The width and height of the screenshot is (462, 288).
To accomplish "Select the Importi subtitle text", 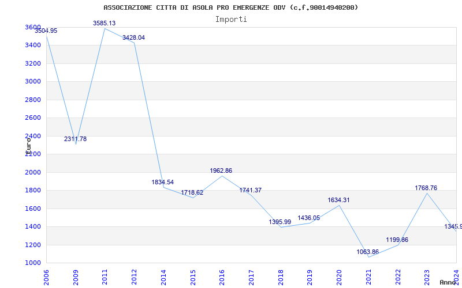I will 231,20.
